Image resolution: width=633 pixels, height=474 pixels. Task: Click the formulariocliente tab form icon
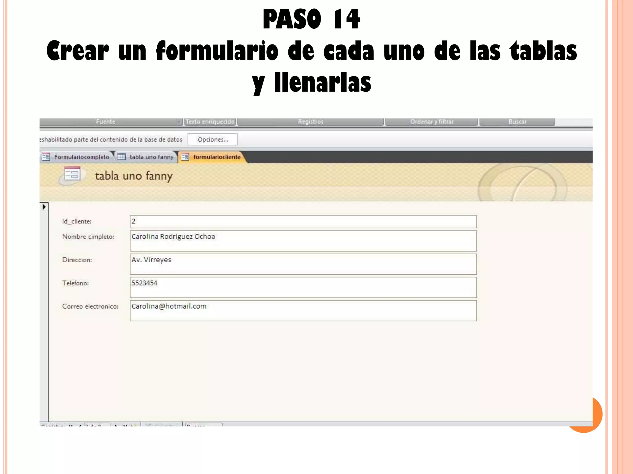[x=185, y=157]
